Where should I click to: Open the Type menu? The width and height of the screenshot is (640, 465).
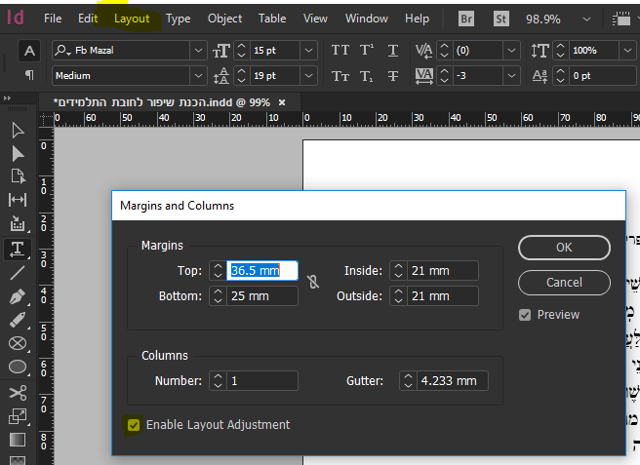click(x=178, y=19)
